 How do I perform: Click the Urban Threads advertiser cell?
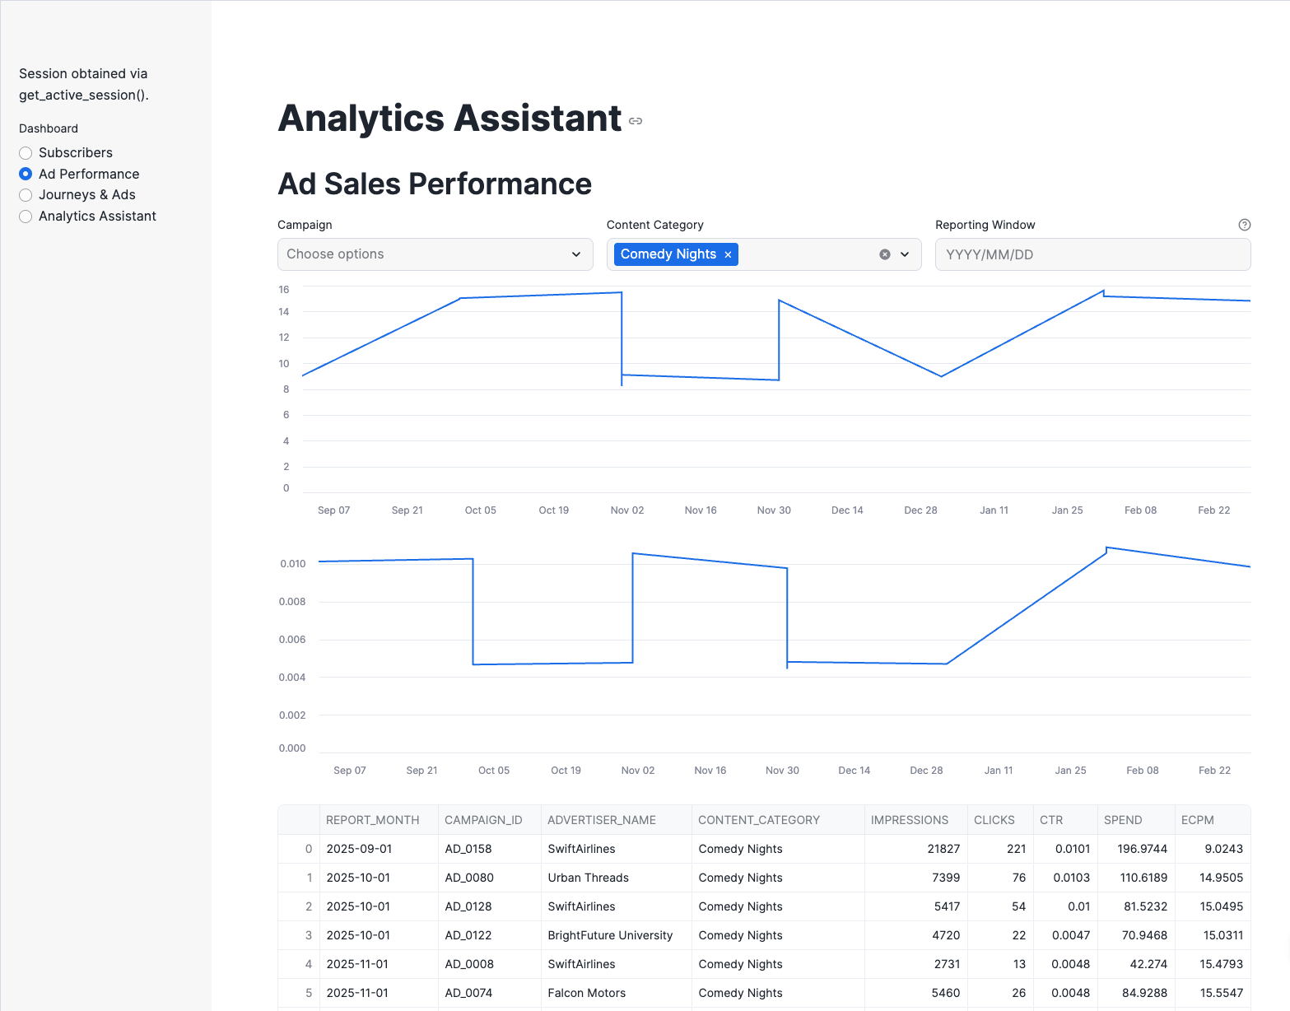point(588,878)
